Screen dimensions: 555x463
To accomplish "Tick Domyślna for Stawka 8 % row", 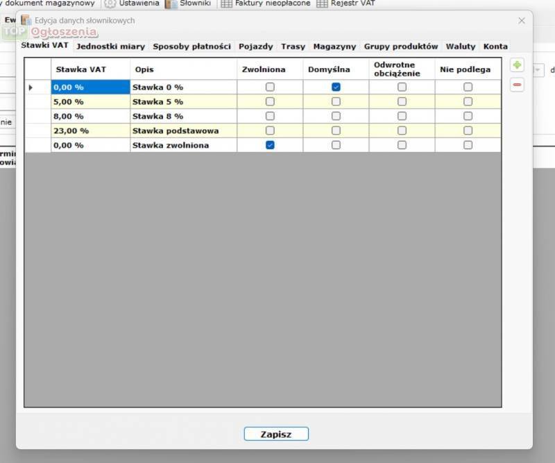I will click(x=336, y=116).
